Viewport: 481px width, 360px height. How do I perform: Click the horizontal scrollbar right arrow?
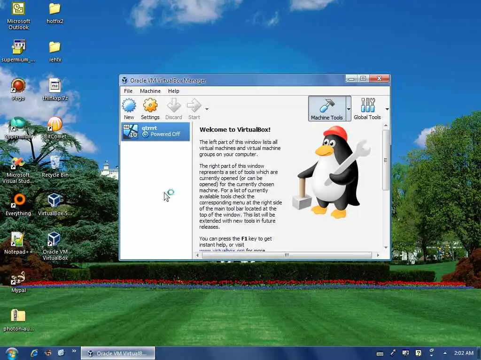(378, 255)
